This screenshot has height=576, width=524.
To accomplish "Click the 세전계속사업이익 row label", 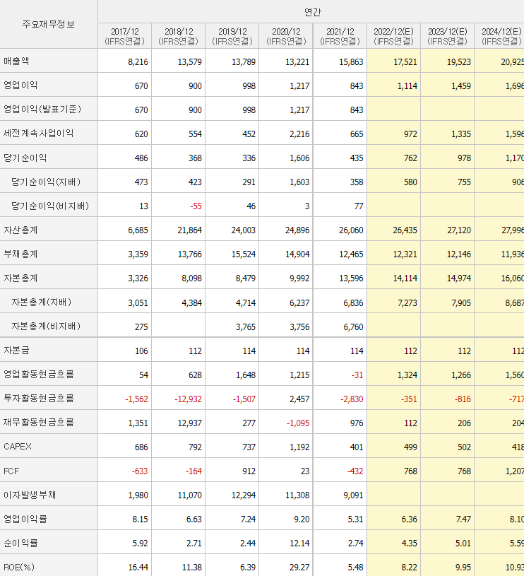I will coord(39,134).
